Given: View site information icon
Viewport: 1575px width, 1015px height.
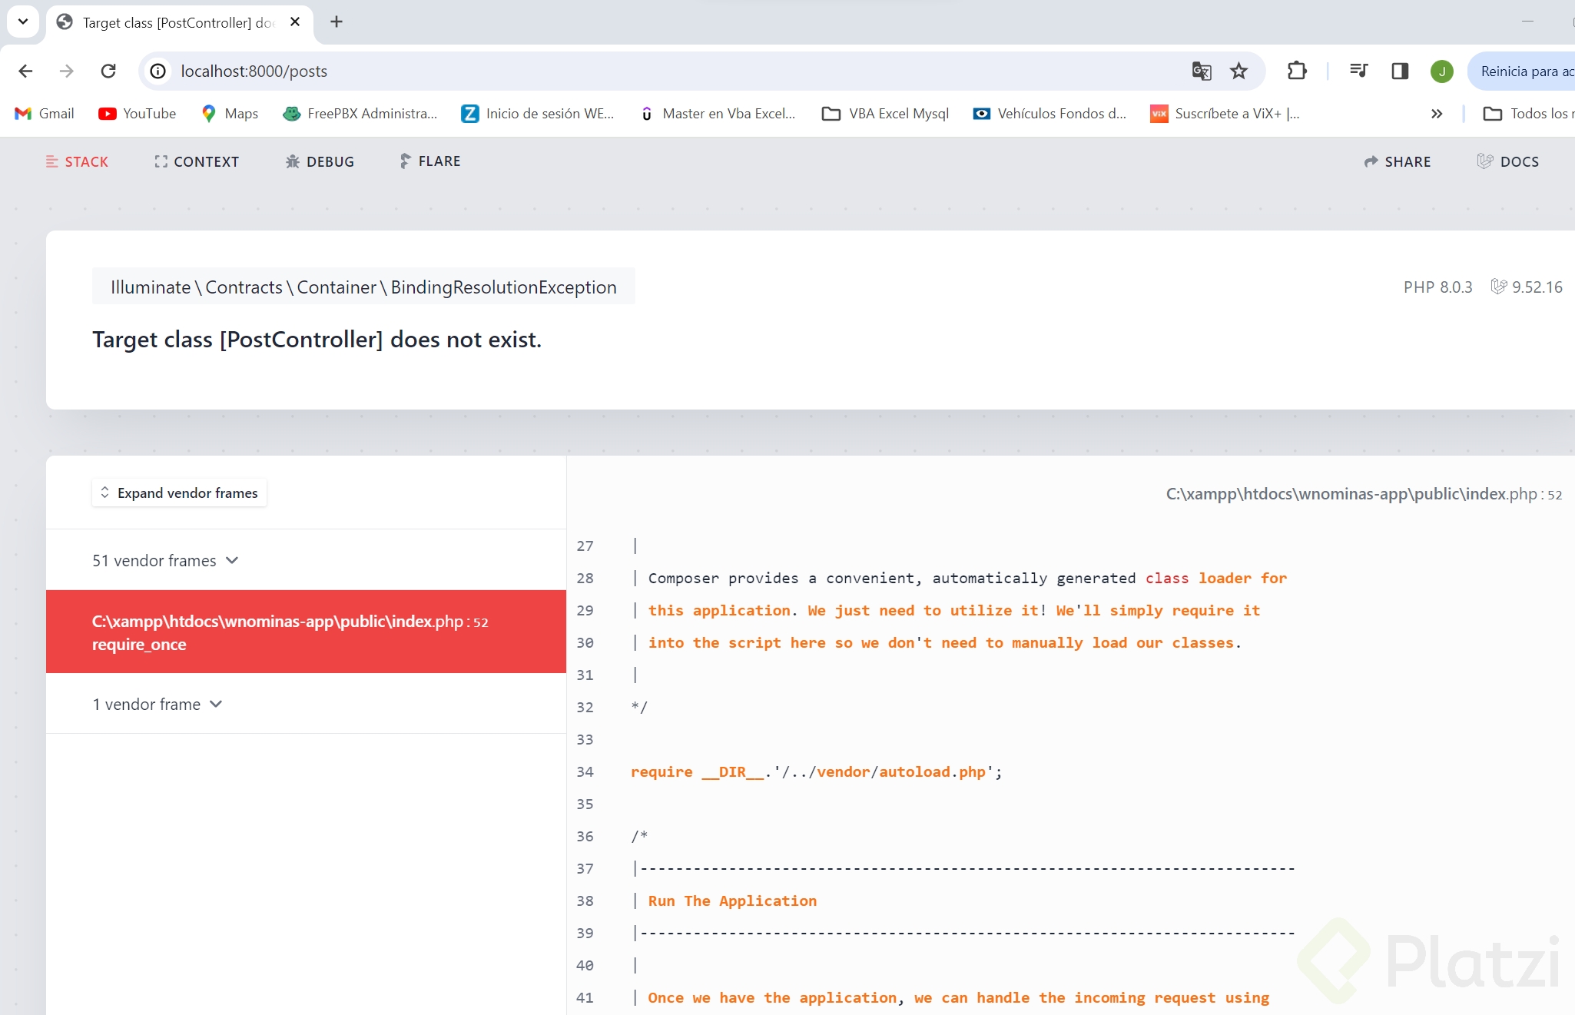Looking at the screenshot, I should coord(158,71).
